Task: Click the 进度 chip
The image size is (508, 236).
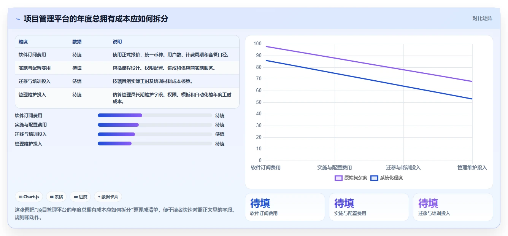Action: coord(80,197)
